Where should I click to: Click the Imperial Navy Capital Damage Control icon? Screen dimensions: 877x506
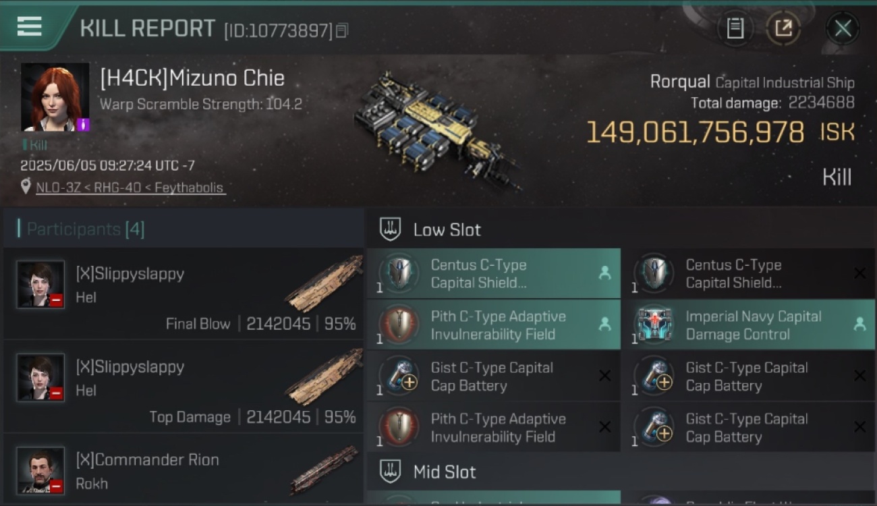pos(654,325)
